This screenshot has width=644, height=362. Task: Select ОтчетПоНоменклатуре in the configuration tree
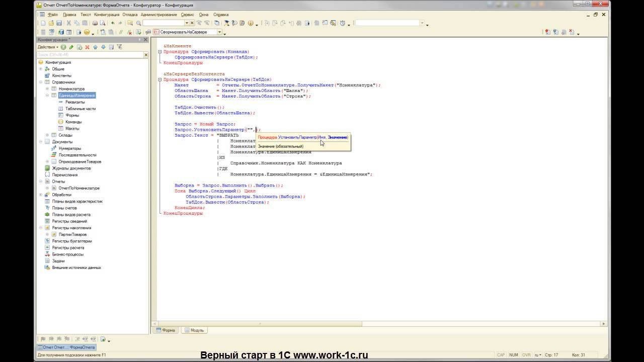tap(78, 188)
